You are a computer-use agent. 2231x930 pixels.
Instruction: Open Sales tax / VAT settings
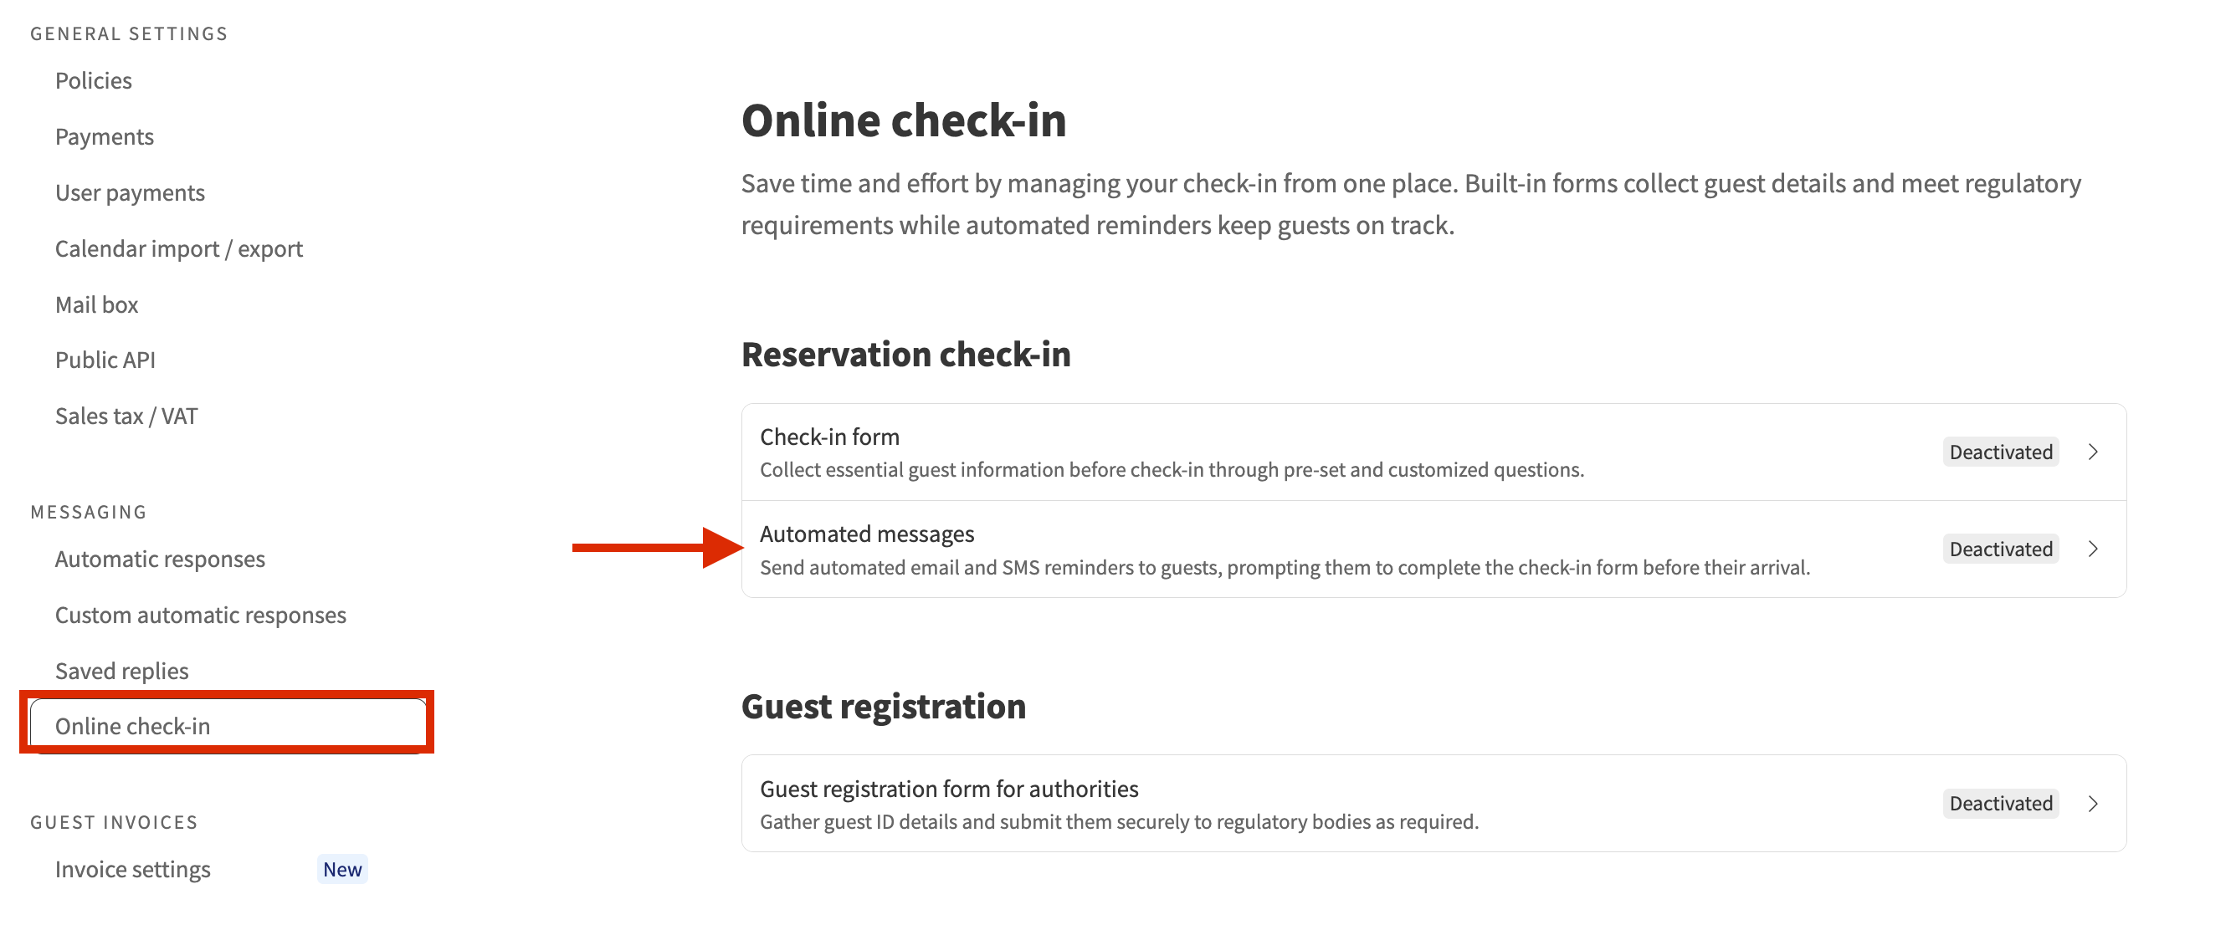(x=126, y=416)
